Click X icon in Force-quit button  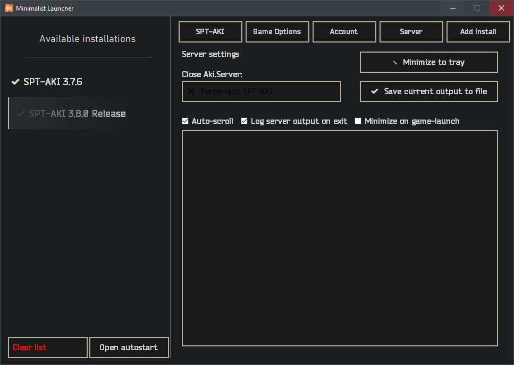(x=191, y=91)
